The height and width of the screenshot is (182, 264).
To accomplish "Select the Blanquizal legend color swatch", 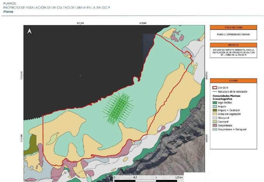I will [215, 118].
